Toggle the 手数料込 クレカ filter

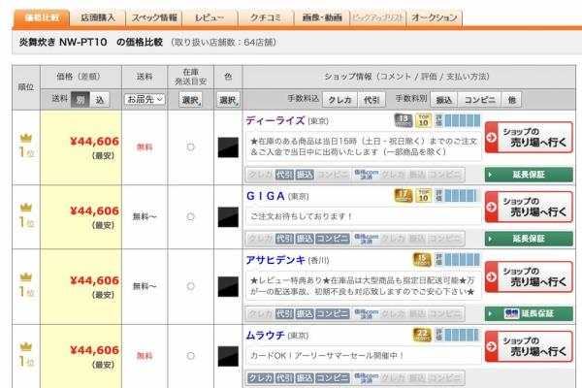339,100
